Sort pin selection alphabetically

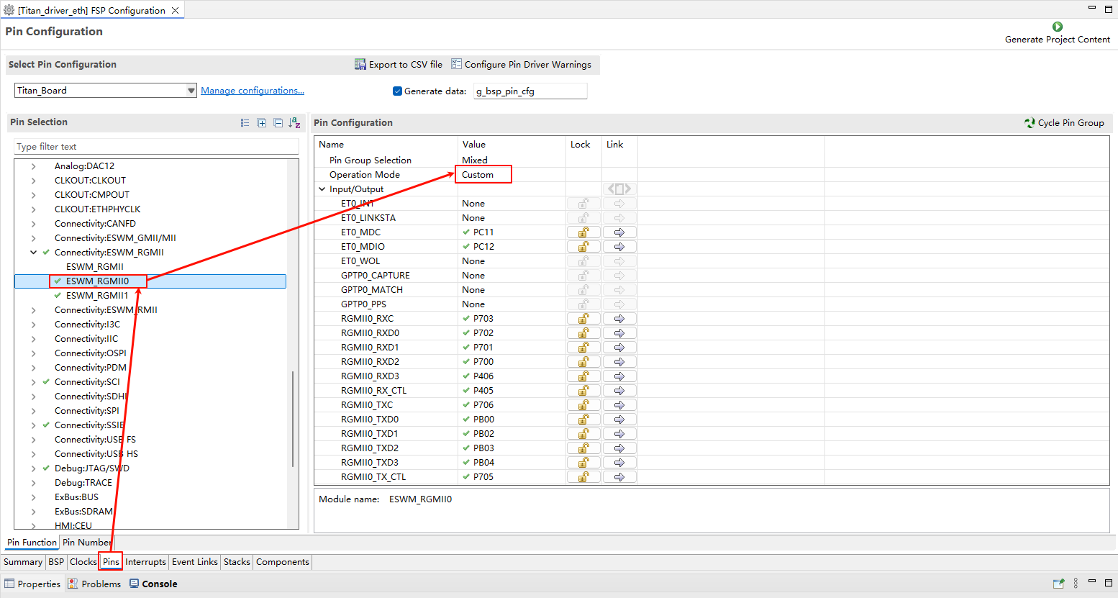pyautogui.click(x=294, y=123)
